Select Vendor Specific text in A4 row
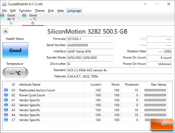The height and width of the screenshot is (133, 175). pyautogui.click(x=30, y=115)
